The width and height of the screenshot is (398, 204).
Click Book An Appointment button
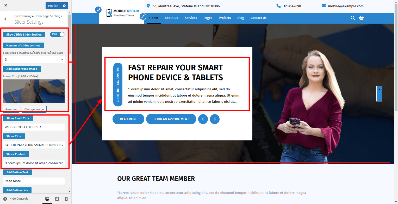click(171, 119)
